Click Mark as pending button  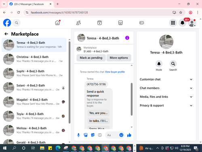tap(91, 58)
